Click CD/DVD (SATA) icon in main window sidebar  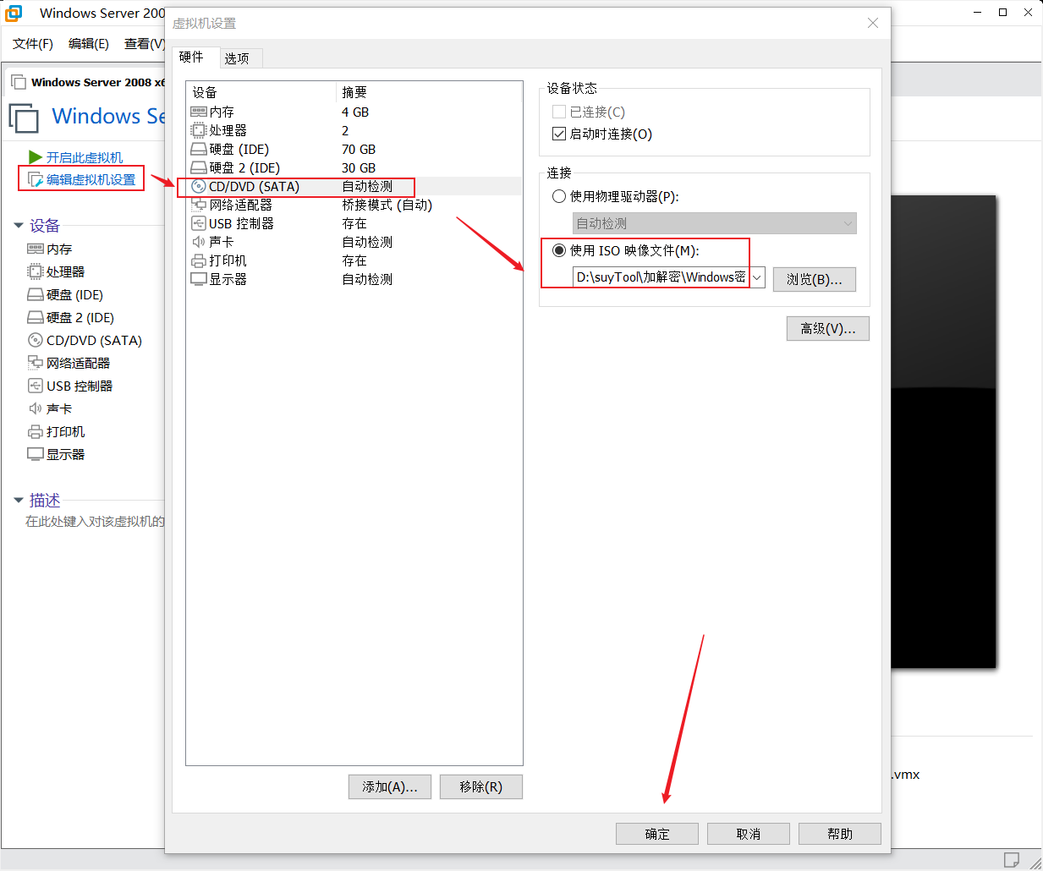point(36,340)
